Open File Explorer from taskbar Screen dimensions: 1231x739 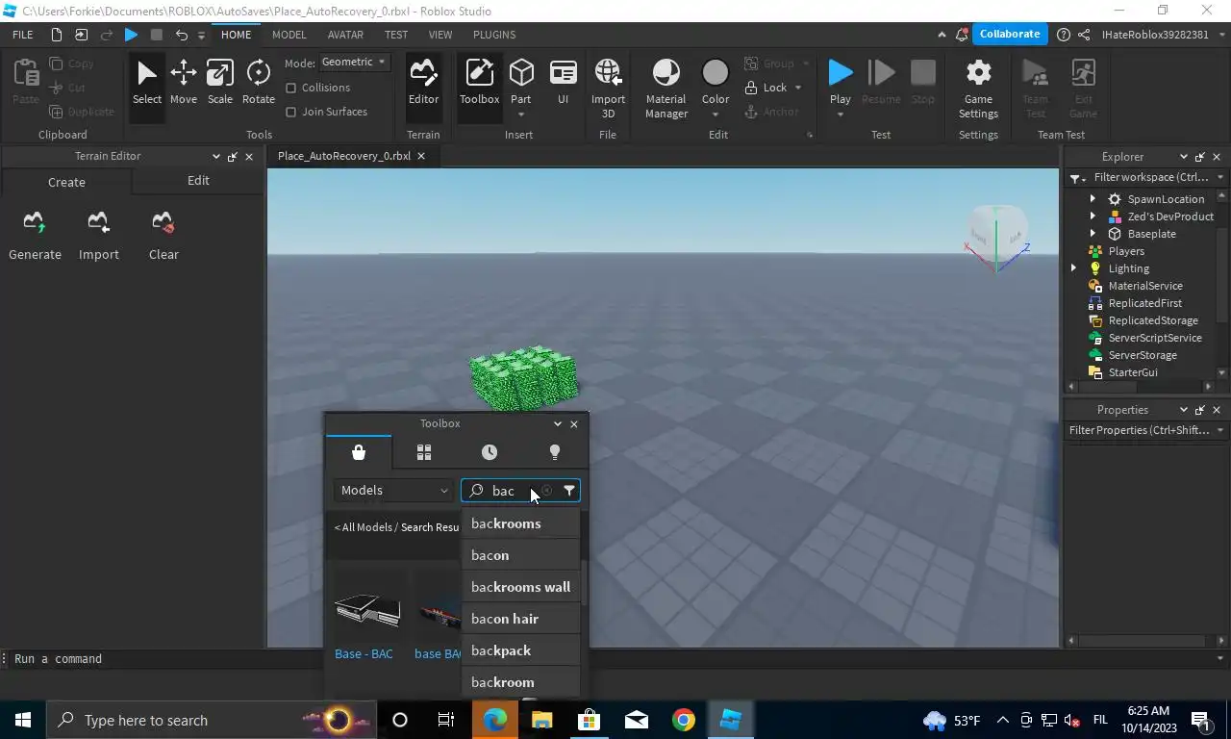[542, 720]
